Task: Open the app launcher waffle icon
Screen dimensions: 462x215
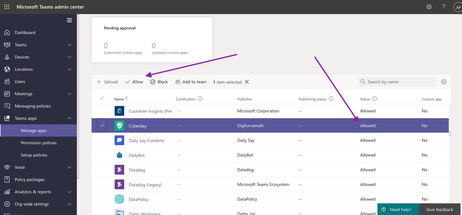Action: 7,7
